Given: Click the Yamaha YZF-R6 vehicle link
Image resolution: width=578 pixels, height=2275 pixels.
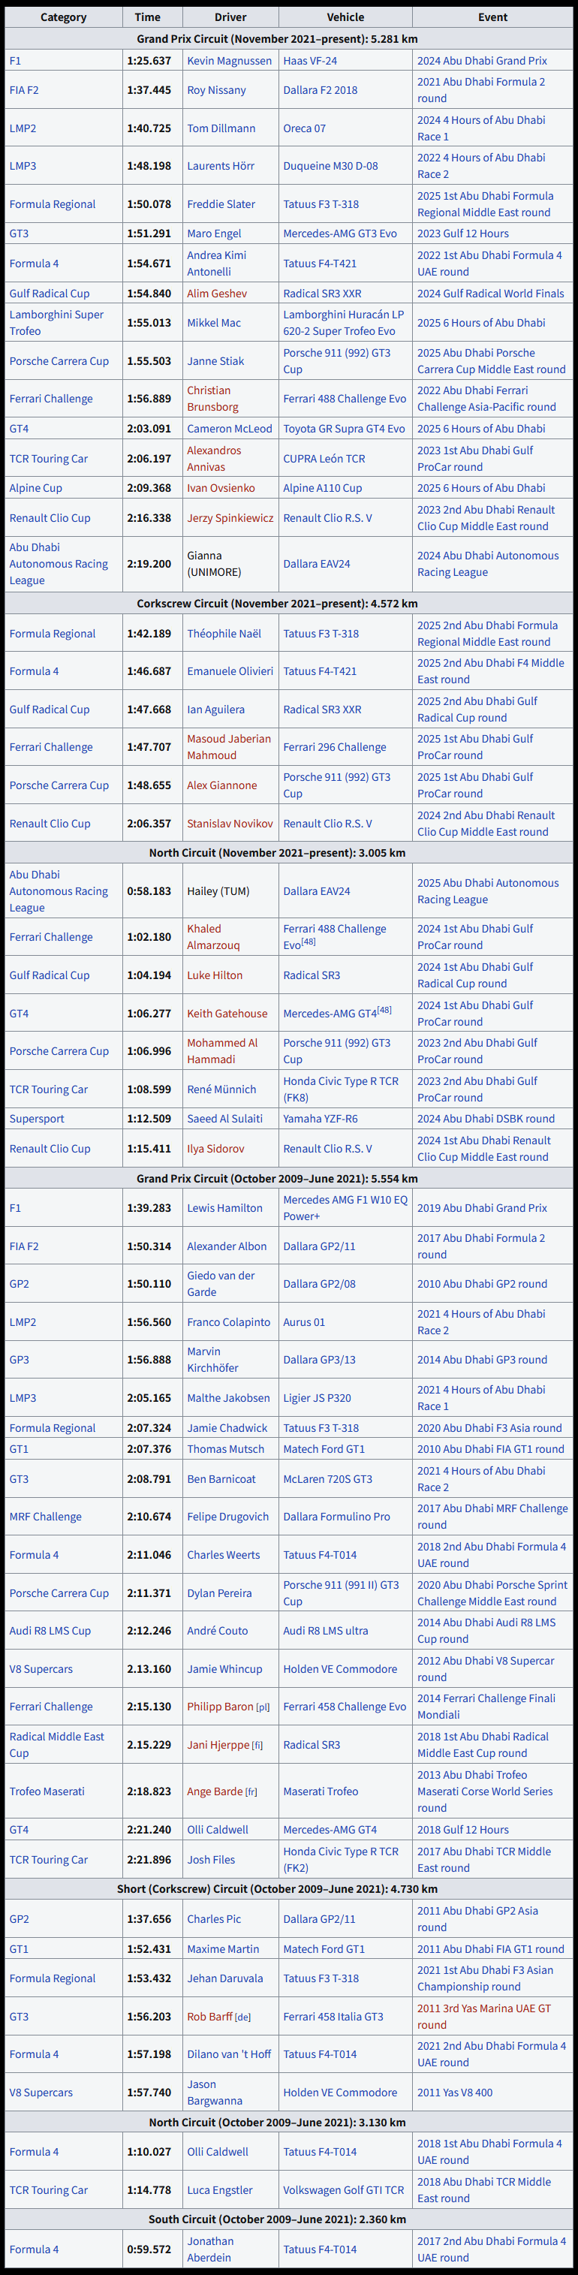Looking at the screenshot, I should pyautogui.click(x=321, y=1119).
